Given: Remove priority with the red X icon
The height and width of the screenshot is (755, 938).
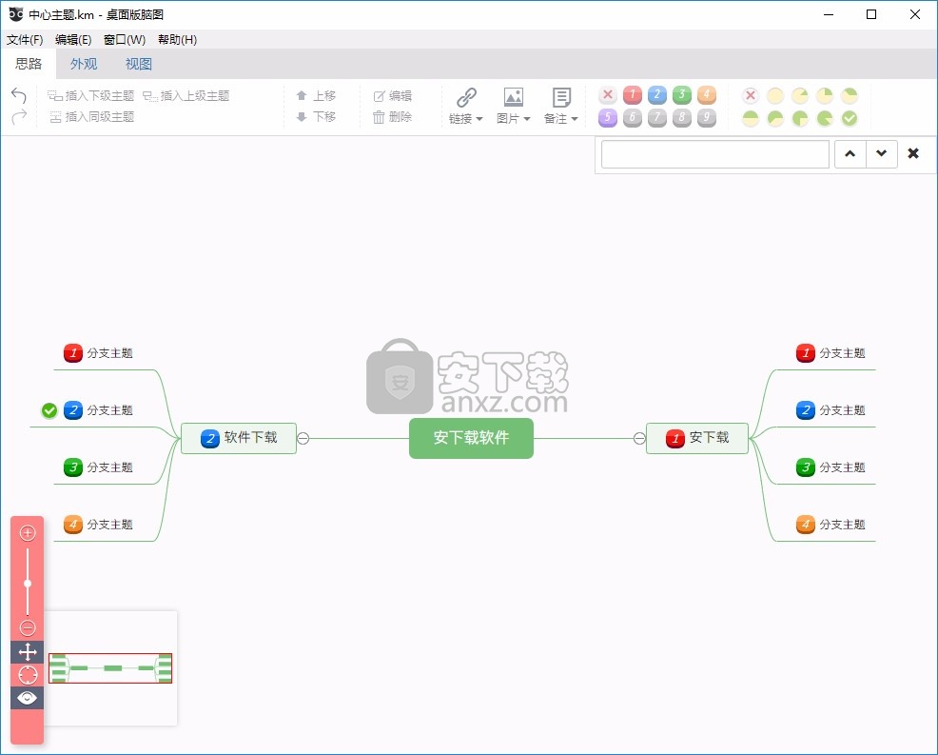Looking at the screenshot, I should 608,94.
